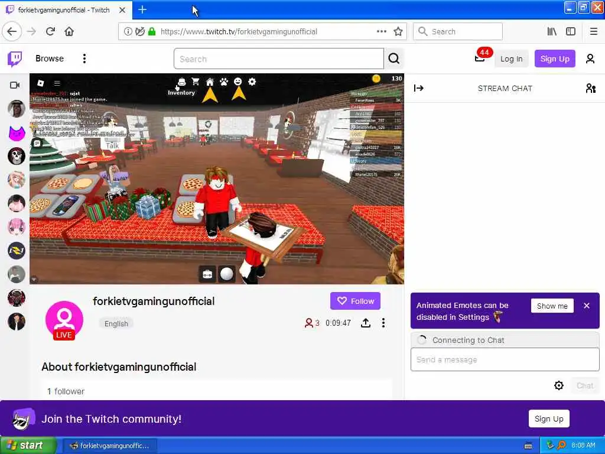
Task: Click the in-game briefcase toolbar icon
Action: tap(207, 274)
